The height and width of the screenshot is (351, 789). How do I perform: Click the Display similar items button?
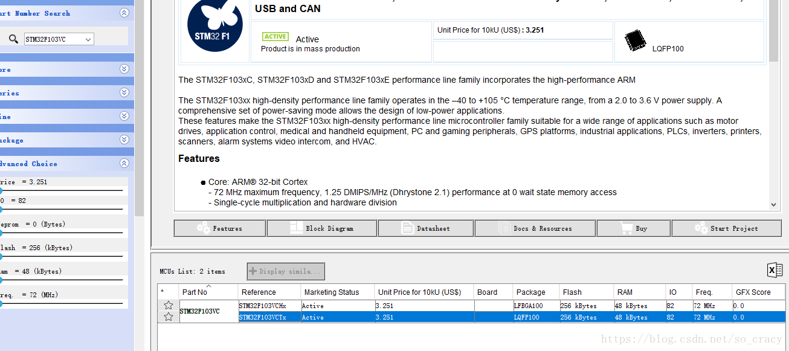(x=286, y=271)
